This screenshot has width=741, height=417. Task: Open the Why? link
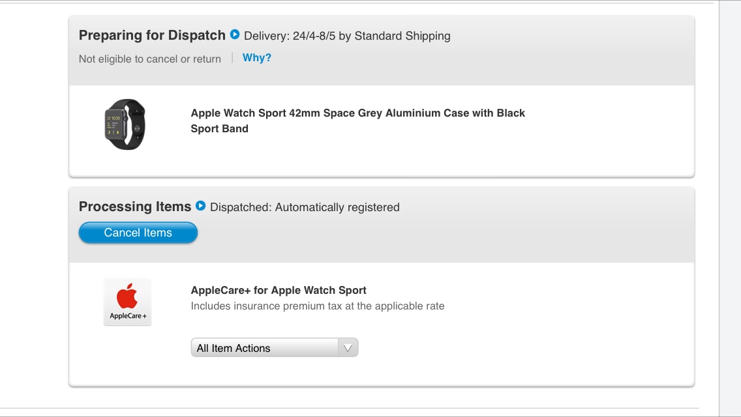[257, 57]
